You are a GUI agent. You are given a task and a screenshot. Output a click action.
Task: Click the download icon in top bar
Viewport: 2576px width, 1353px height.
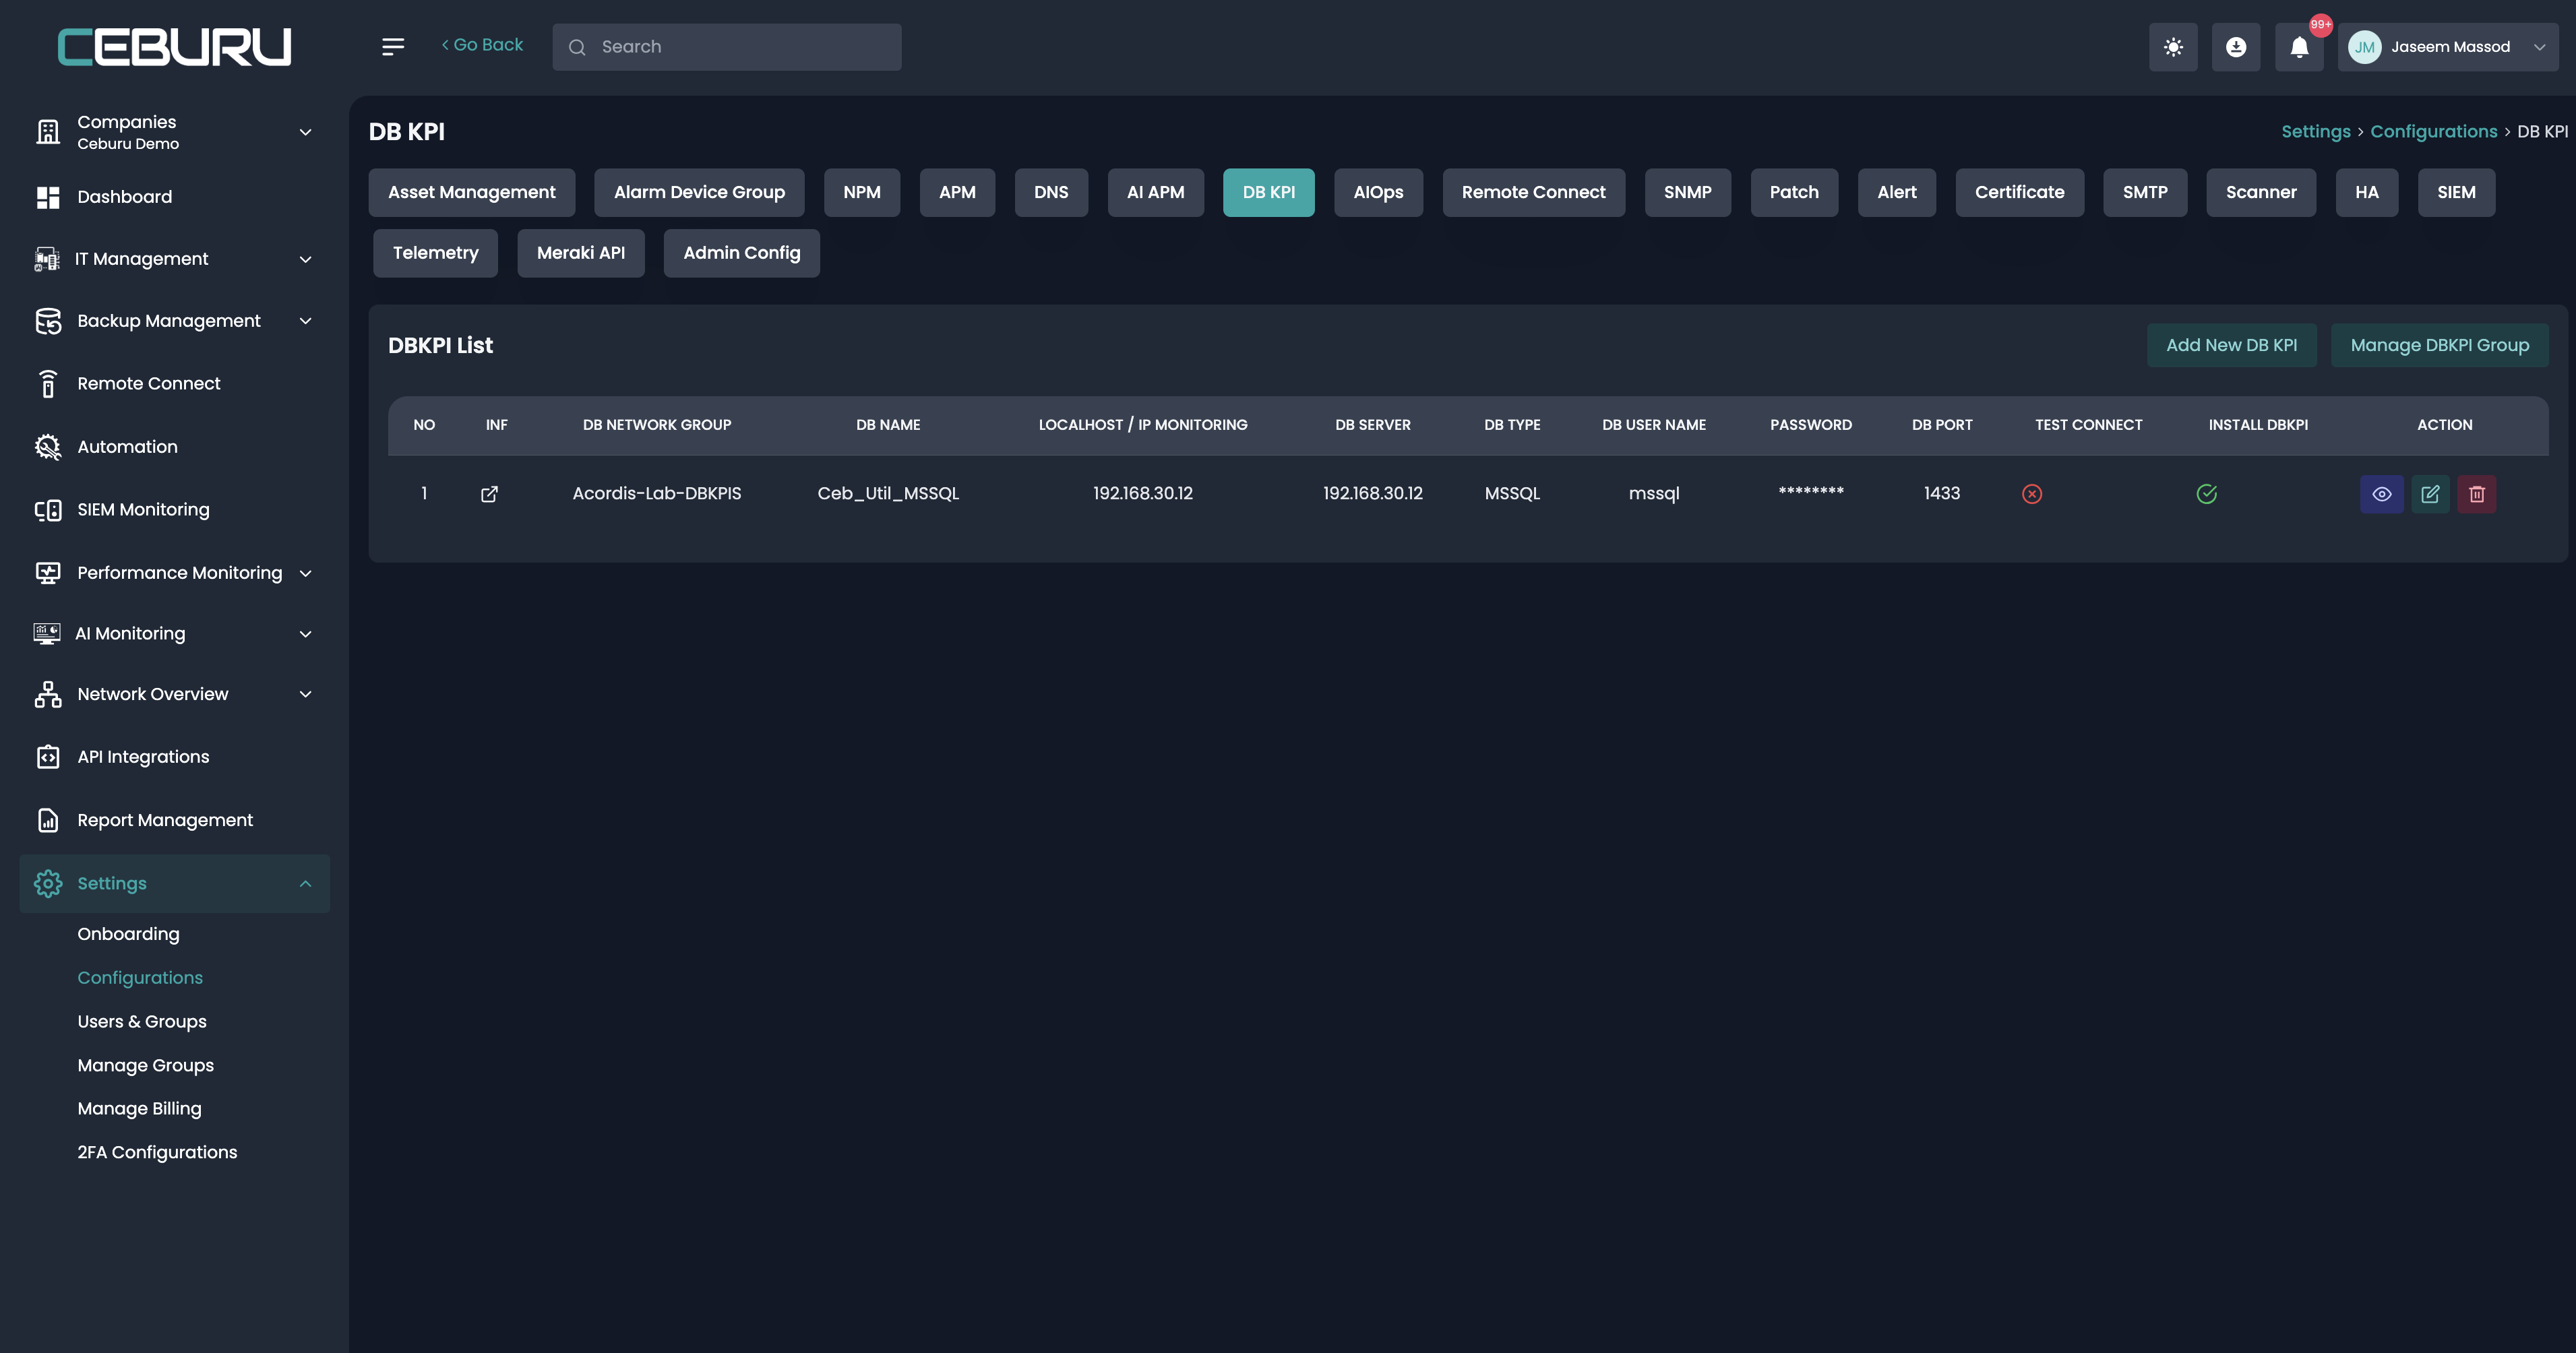pos(2235,47)
